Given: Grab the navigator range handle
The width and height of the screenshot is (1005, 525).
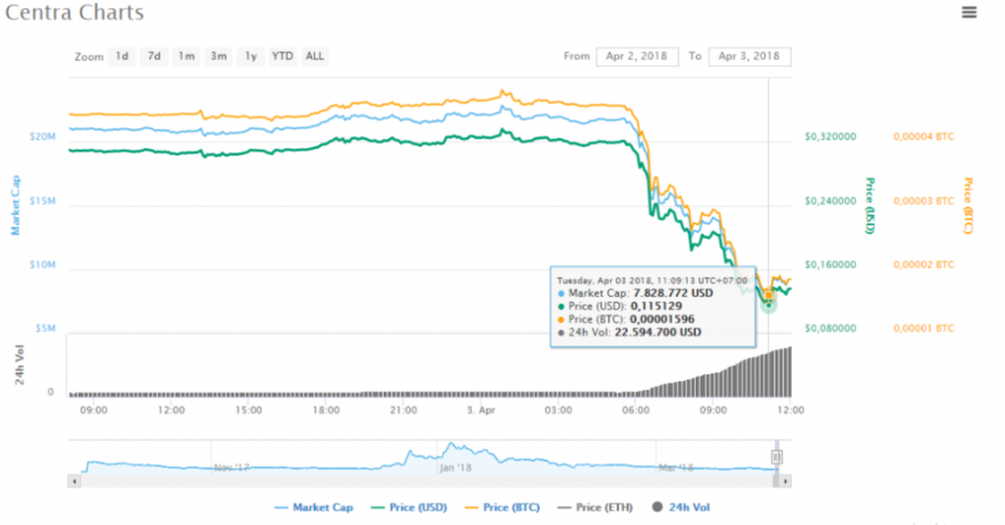Looking at the screenshot, I should pos(776,457).
